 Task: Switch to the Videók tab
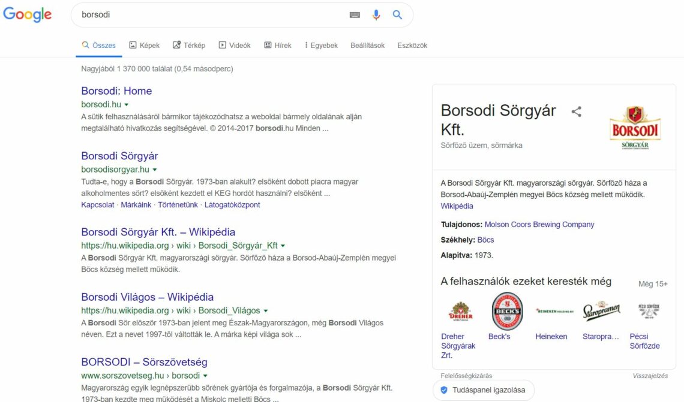point(235,46)
